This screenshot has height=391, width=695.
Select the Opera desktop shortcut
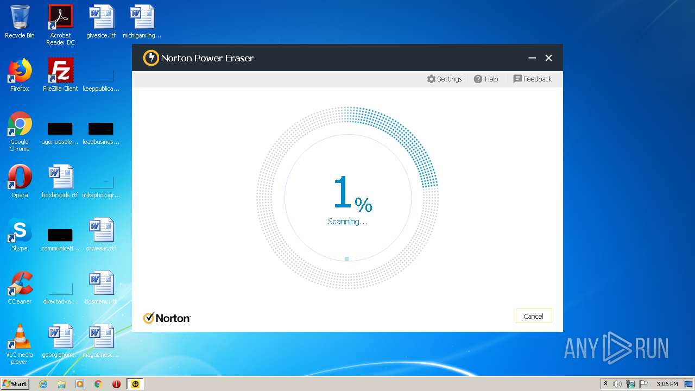20,181
